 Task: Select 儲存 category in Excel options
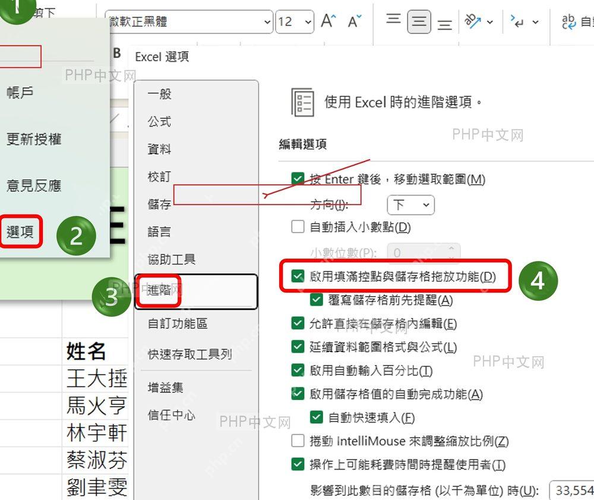(x=159, y=205)
